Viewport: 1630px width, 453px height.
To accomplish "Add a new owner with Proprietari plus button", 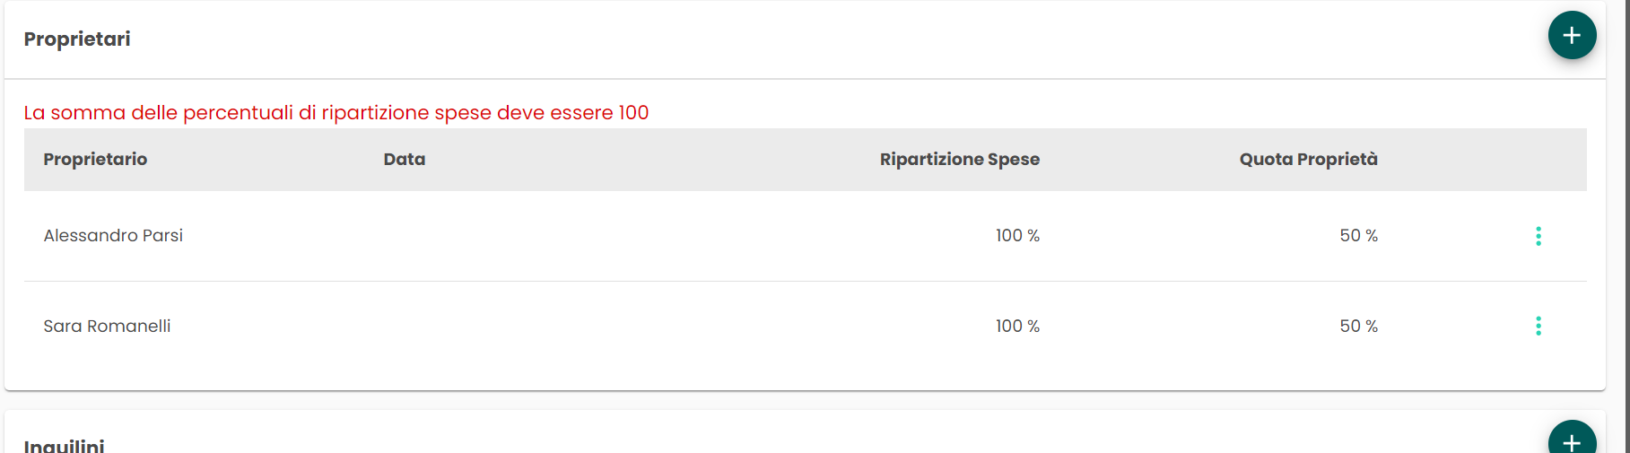I will (x=1572, y=36).
